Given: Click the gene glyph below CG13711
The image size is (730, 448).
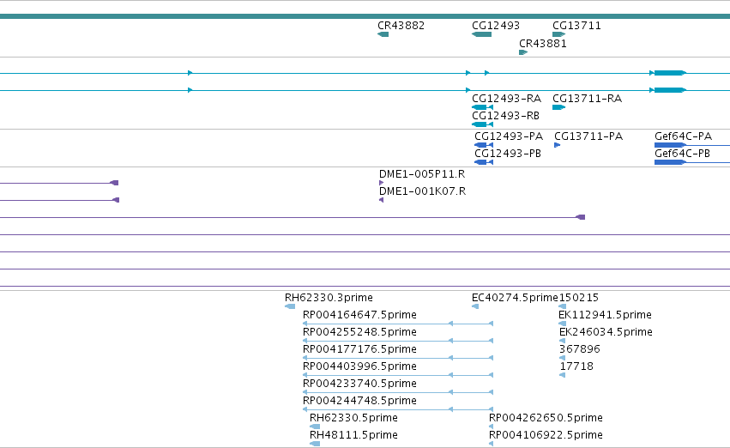Looking at the screenshot, I should [558, 34].
